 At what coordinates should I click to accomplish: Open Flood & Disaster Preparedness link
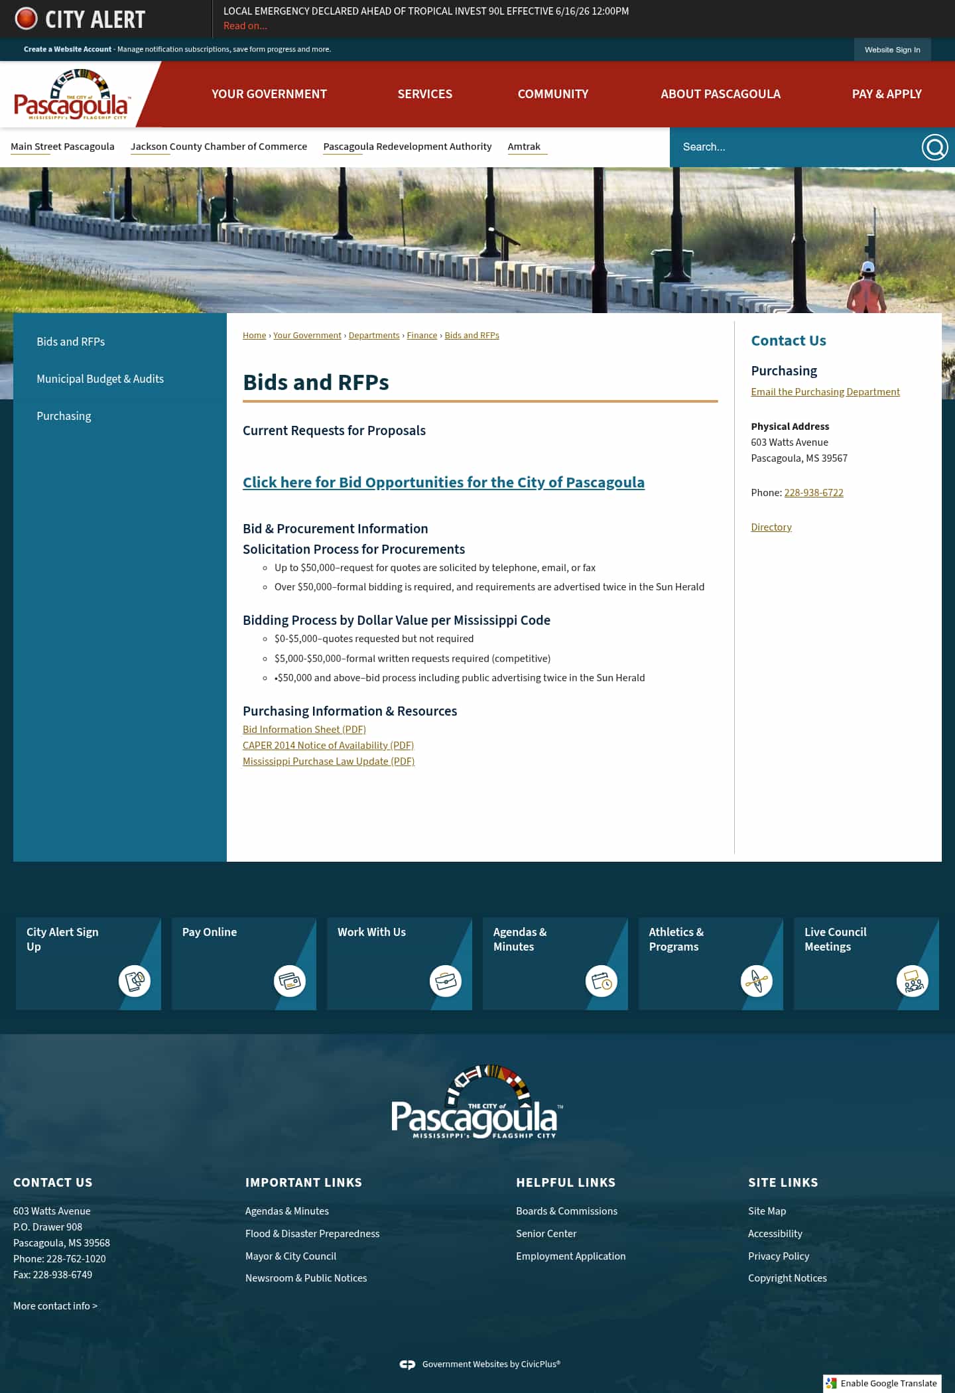point(312,1234)
